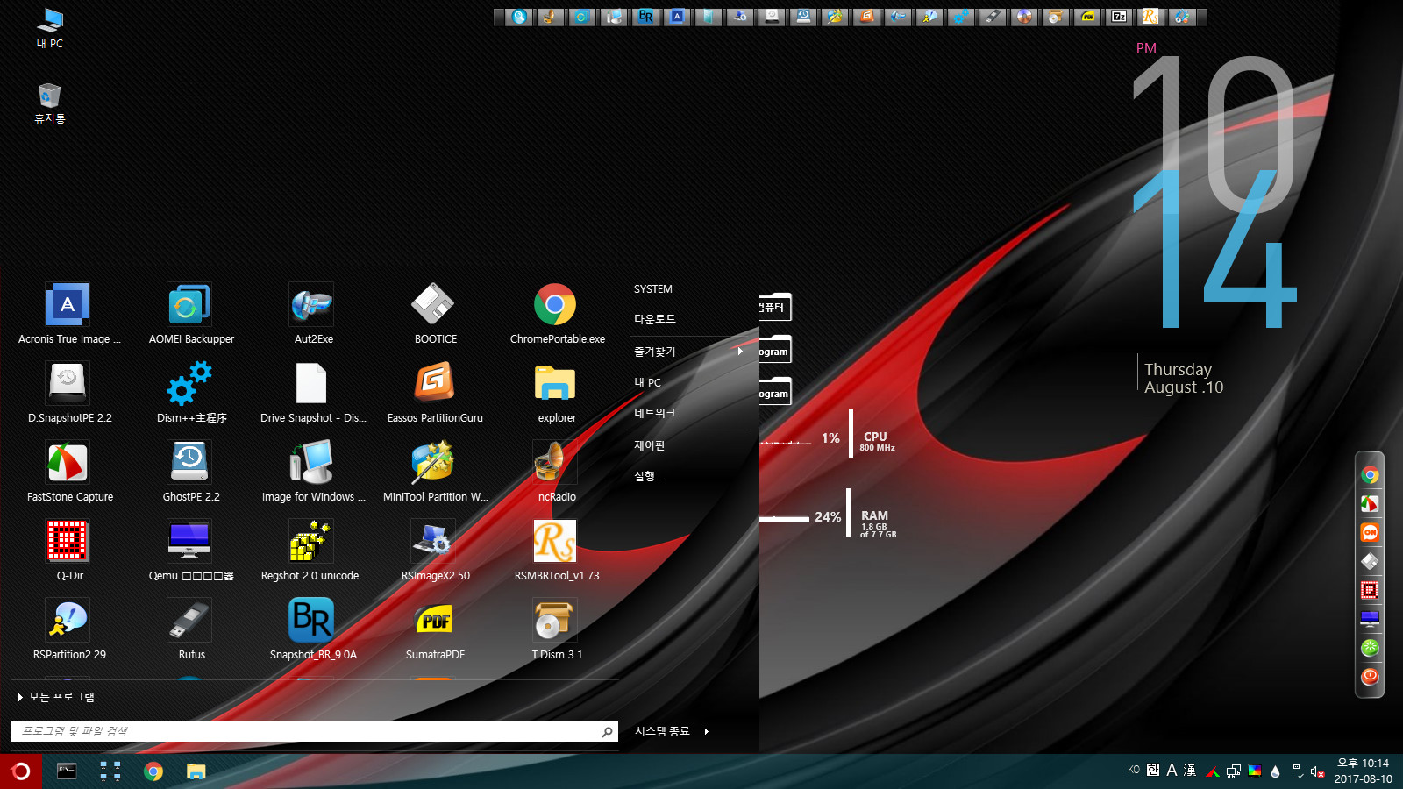Click the yellow PDF icon in top launcher bar
The width and height of the screenshot is (1403, 789).
click(x=1087, y=17)
